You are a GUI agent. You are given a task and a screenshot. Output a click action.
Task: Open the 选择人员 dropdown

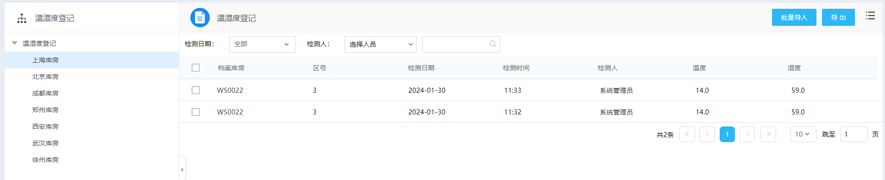pyautogui.click(x=381, y=44)
